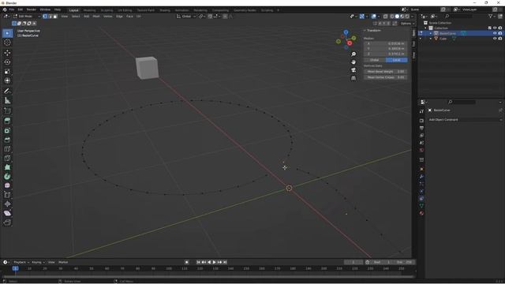The height and width of the screenshot is (284, 505).
Task: Select the Knife tool
Action: click(7, 158)
